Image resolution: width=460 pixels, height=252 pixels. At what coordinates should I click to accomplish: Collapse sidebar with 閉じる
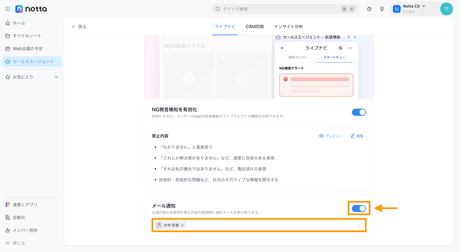[x=16, y=243]
